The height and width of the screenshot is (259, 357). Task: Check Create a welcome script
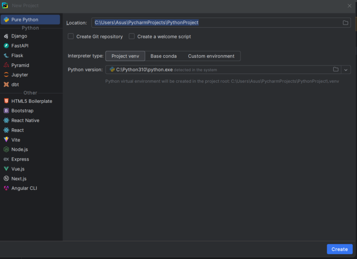click(132, 36)
